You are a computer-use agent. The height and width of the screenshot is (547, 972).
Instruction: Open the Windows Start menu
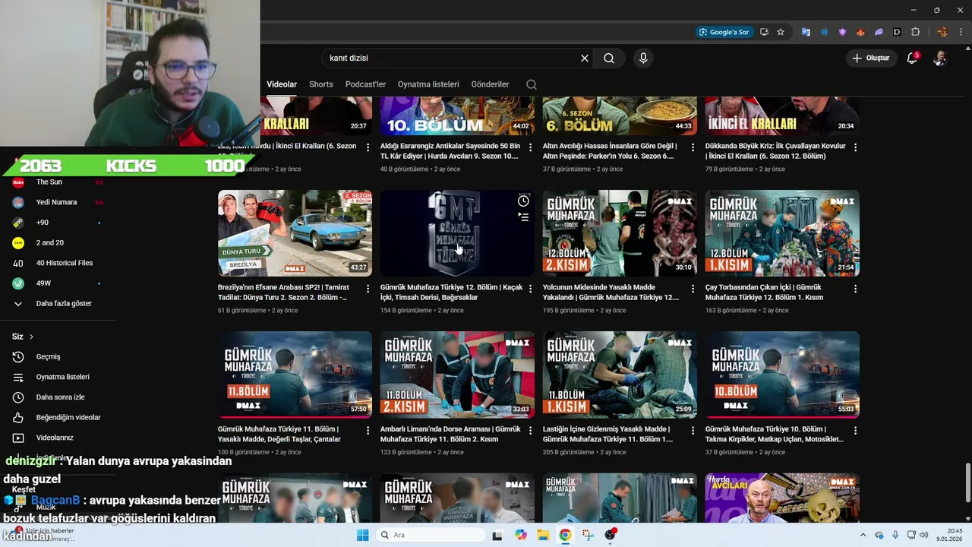click(362, 535)
